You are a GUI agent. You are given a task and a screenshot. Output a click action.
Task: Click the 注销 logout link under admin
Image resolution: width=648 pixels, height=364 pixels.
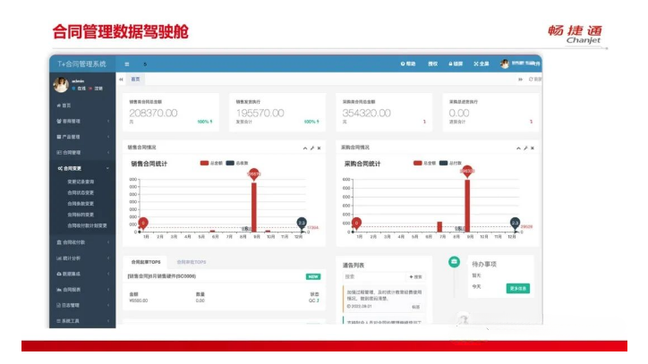pyautogui.click(x=96, y=89)
